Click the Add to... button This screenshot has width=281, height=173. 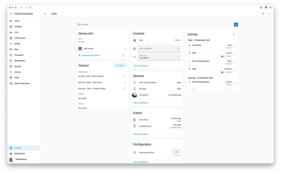120,65
